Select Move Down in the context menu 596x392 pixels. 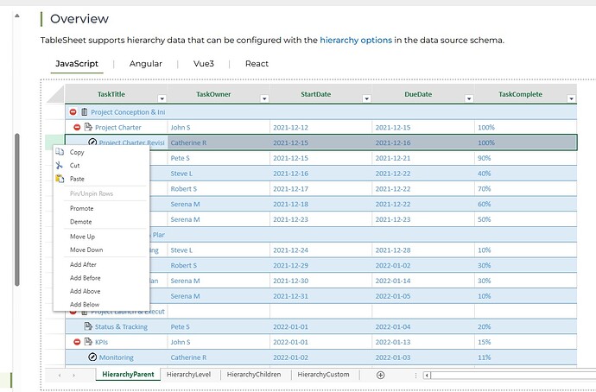pos(86,250)
